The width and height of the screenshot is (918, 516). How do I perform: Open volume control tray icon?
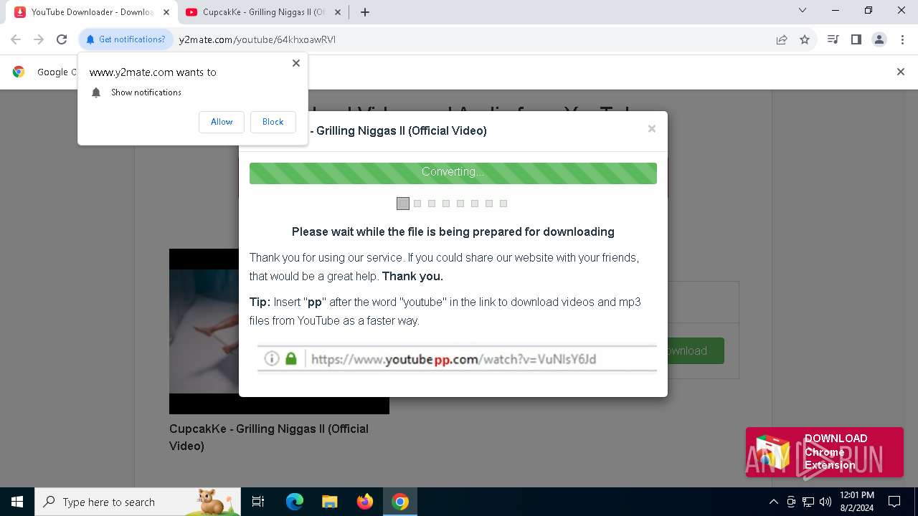(x=825, y=502)
